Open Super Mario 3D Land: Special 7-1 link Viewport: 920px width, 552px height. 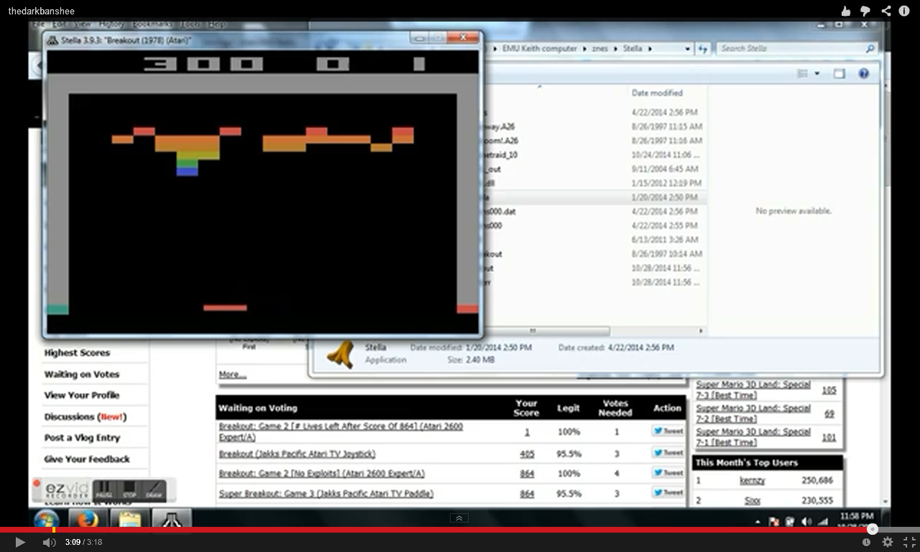click(754, 437)
